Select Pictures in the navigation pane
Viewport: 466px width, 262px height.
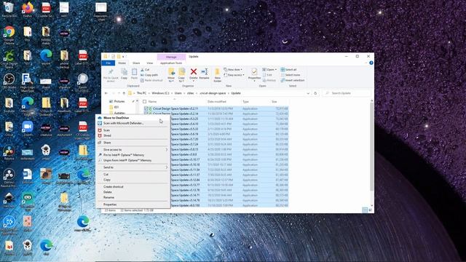(x=119, y=101)
